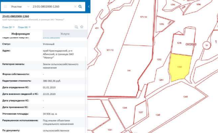This screenshot has width=218, height=133.
Task: Click the find-on-map icon beside star
Action: (76, 27)
